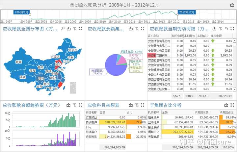The height and width of the screenshot is (152, 237).
Task: Click the 393,770,276.77 amount cell
Action: (x=178, y=132)
